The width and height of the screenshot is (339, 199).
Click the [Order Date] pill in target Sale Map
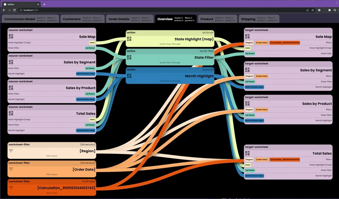[262, 43]
